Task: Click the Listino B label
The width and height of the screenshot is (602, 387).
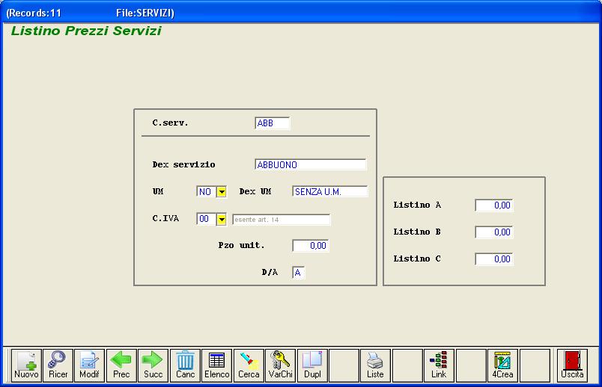Action: (x=417, y=232)
